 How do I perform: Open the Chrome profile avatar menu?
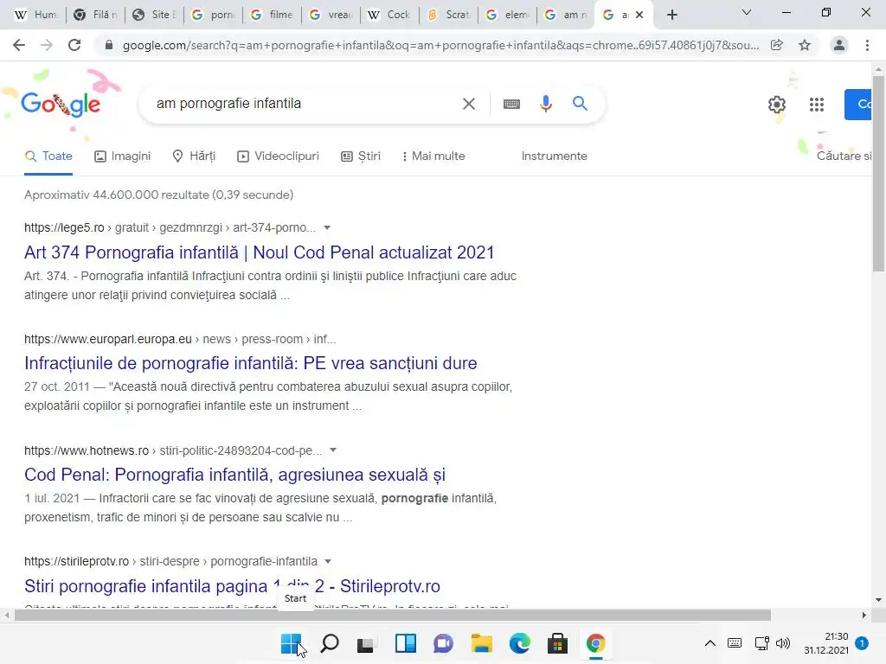(839, 45)
